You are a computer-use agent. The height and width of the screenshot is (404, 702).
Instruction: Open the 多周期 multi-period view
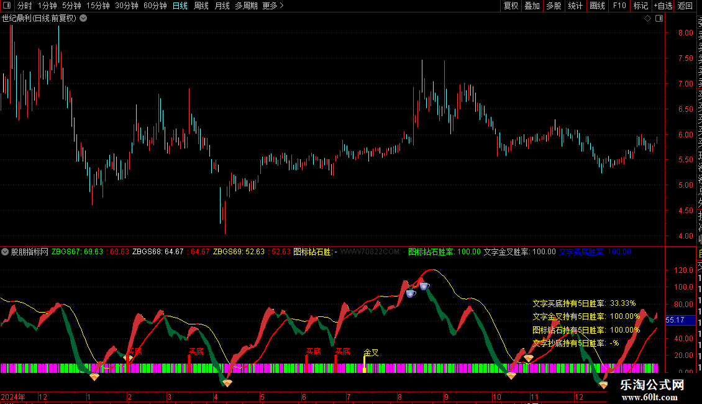click(246, 6)
